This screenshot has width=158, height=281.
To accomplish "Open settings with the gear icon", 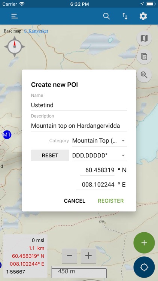I will tap(143, 16).
